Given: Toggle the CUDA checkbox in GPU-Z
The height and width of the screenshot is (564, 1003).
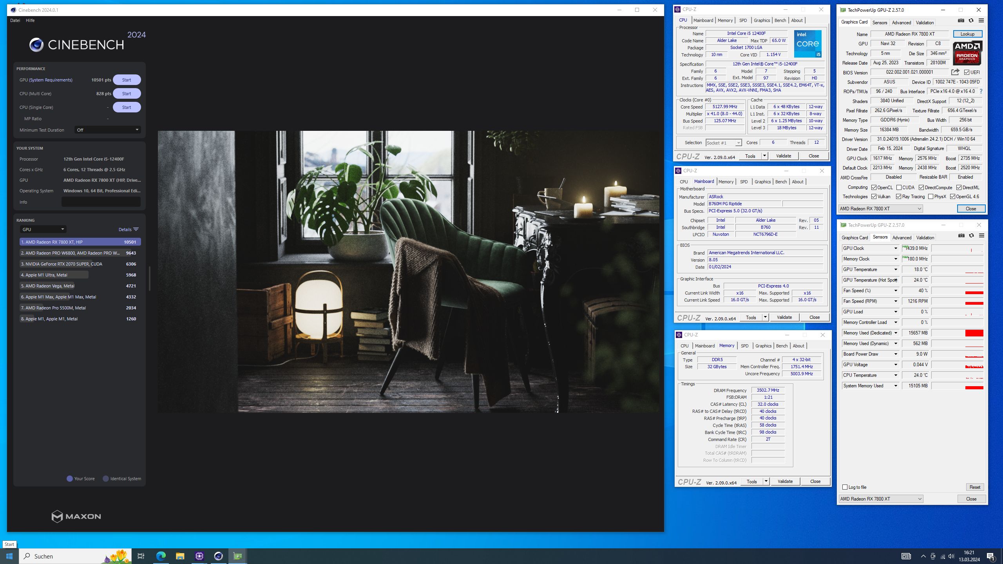Looking at the screenshot, I should click(x=899, y=188).
